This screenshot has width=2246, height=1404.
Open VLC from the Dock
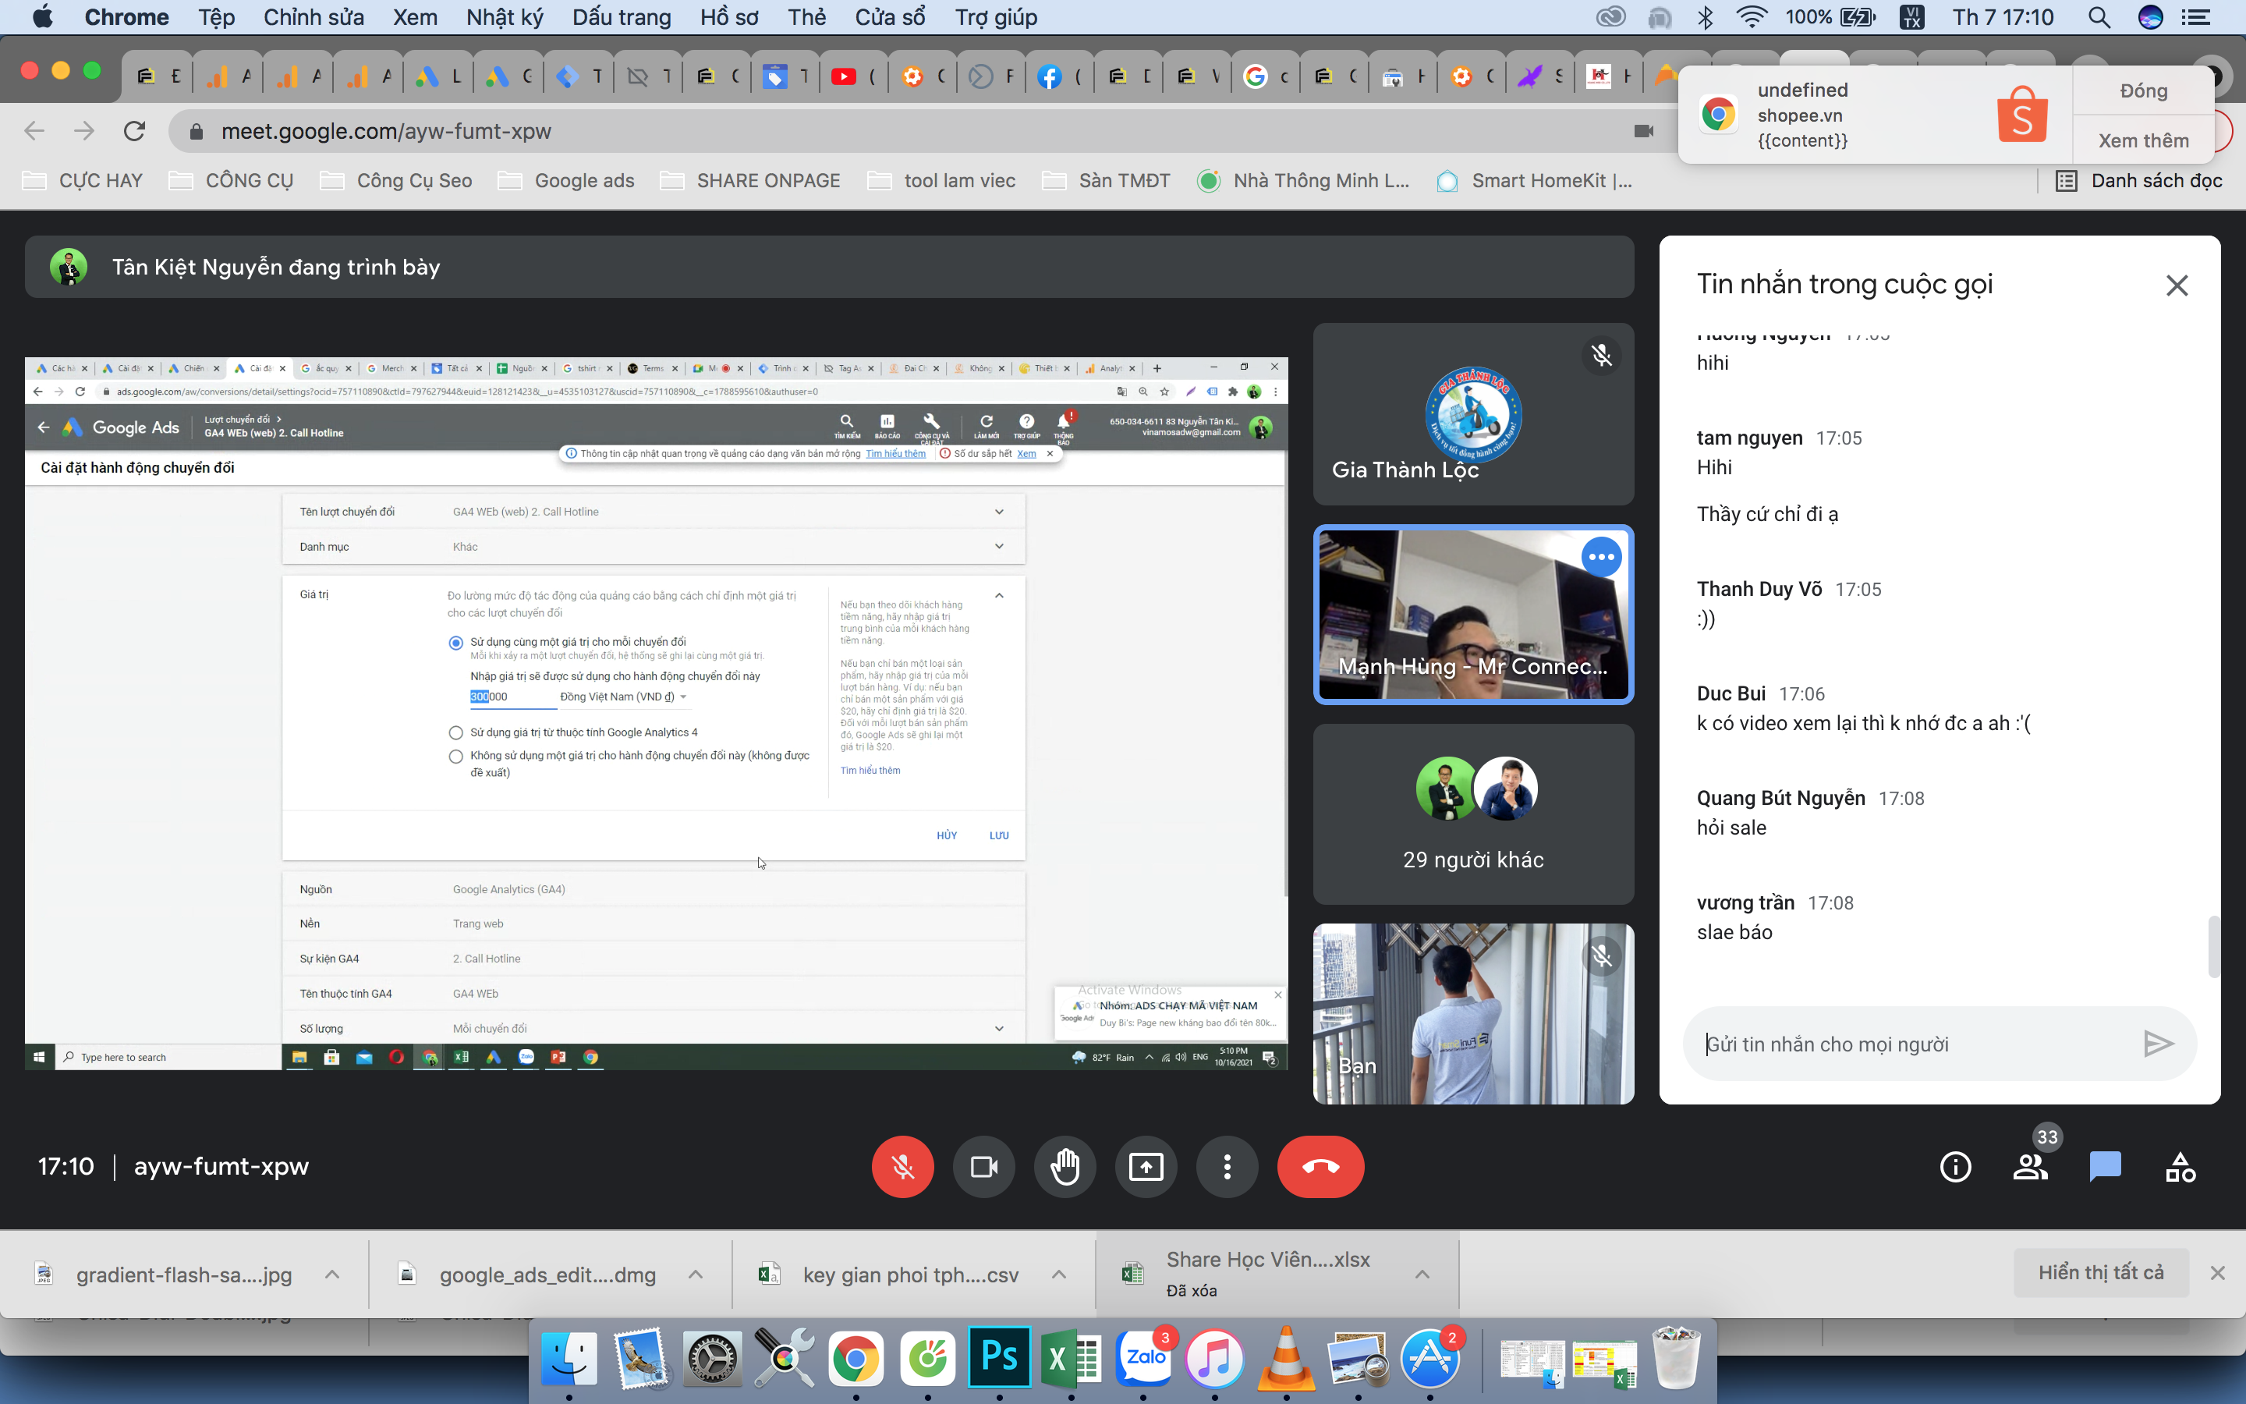(1285, 1360)
